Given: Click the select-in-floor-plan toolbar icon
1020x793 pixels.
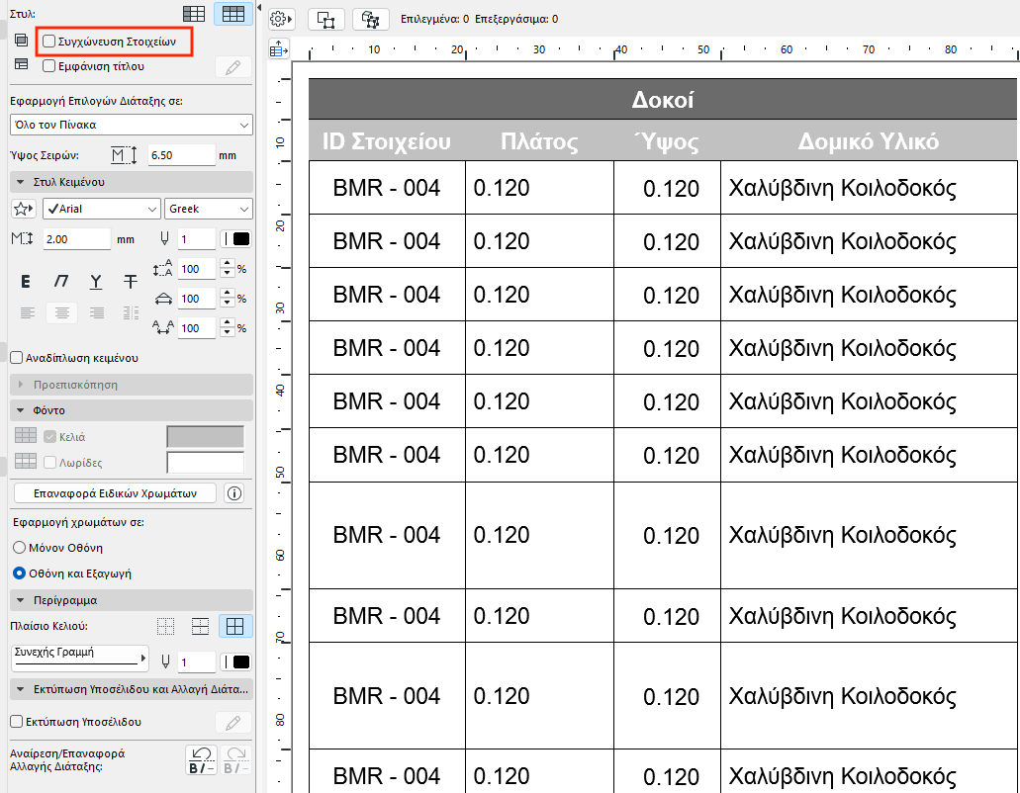Looking at the screenshot, I should [325, 20].
